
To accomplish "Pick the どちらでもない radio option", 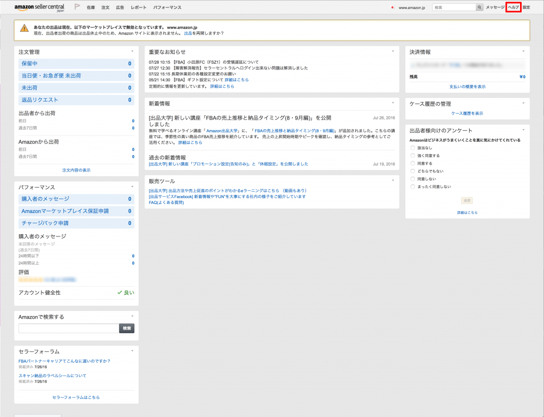I will point(412,171).
